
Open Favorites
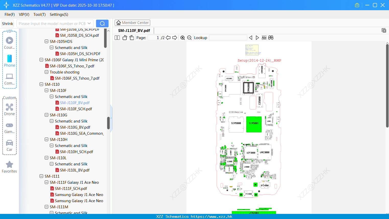pos(9,167)
